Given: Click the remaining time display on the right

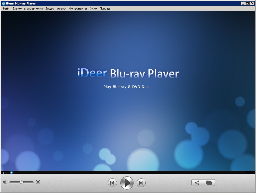Looking at the screenshot, I should 250,173.
